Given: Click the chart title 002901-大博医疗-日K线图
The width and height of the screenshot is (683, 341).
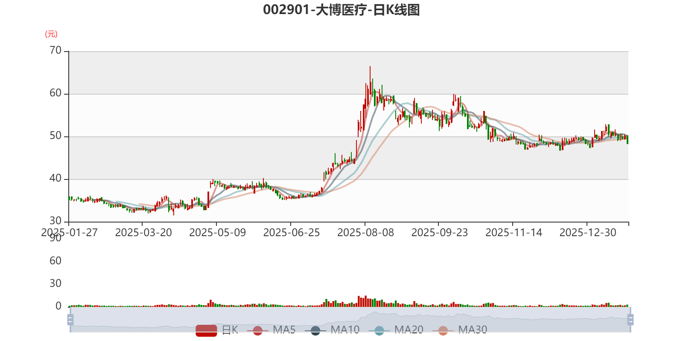Looking at the screenshot, I should 341,10.
